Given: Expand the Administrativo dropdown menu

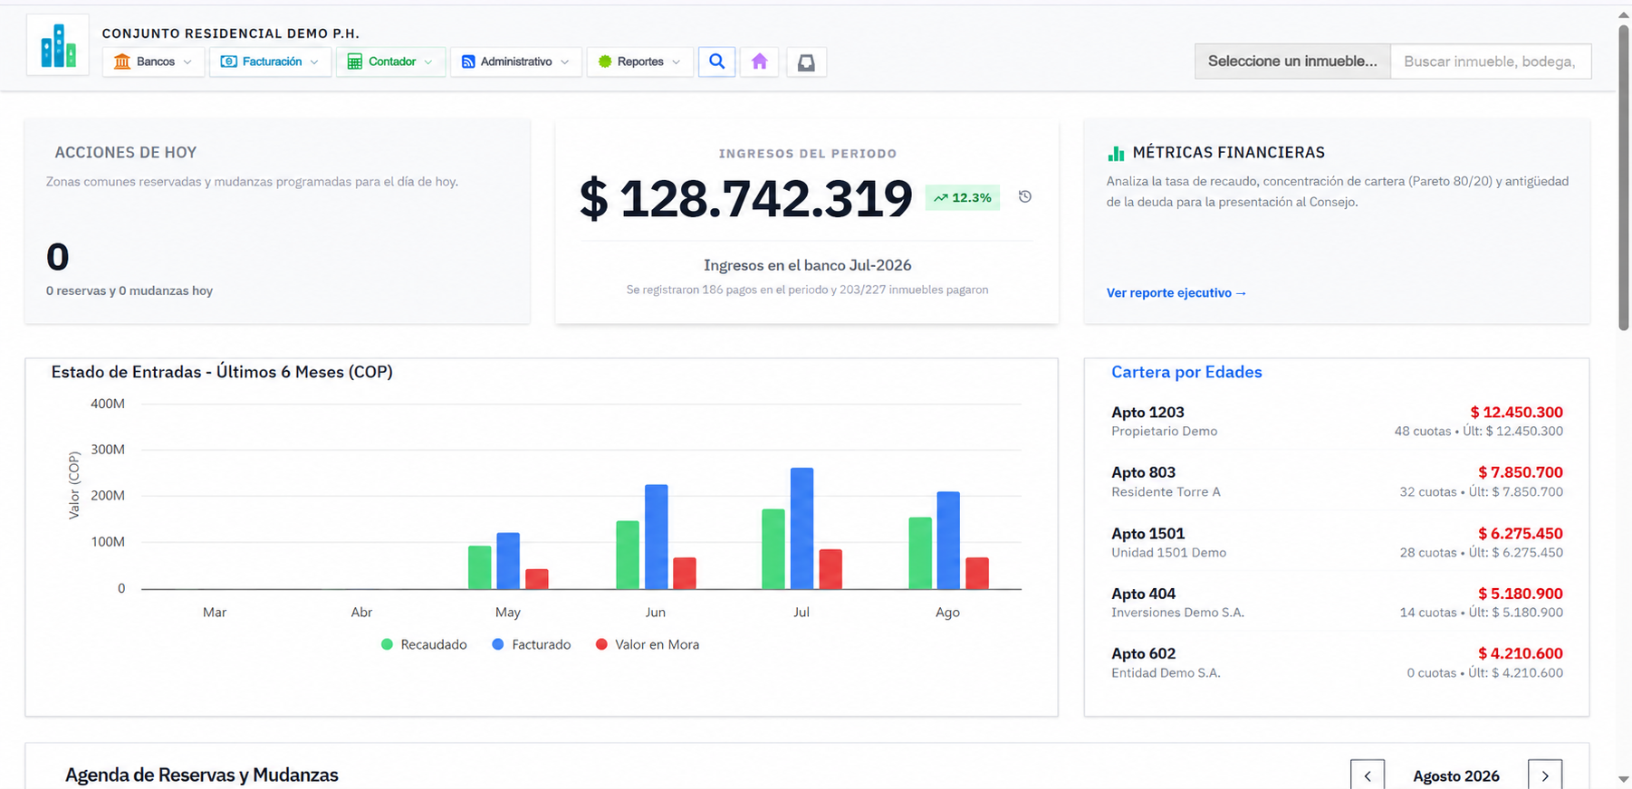Looking at the screenshot, I should tap(515, 62).
